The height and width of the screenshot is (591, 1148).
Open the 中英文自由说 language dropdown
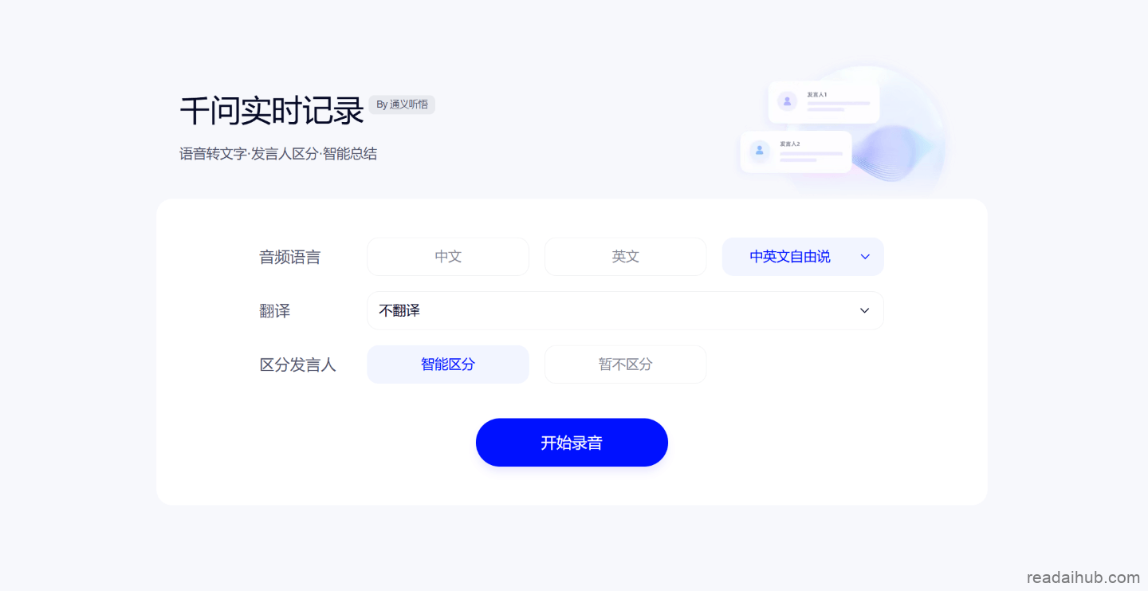[x=803, y=257]
